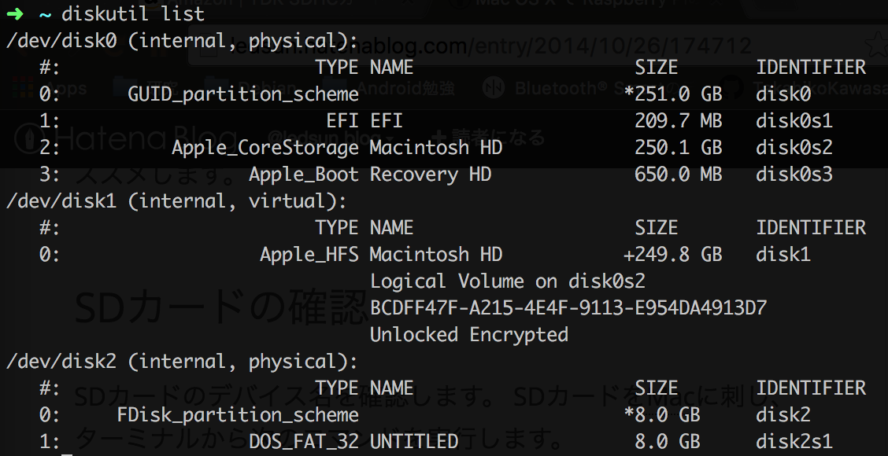Click the green prompt arrow
This screenshot has height=456, width=888.
(15, 13)
